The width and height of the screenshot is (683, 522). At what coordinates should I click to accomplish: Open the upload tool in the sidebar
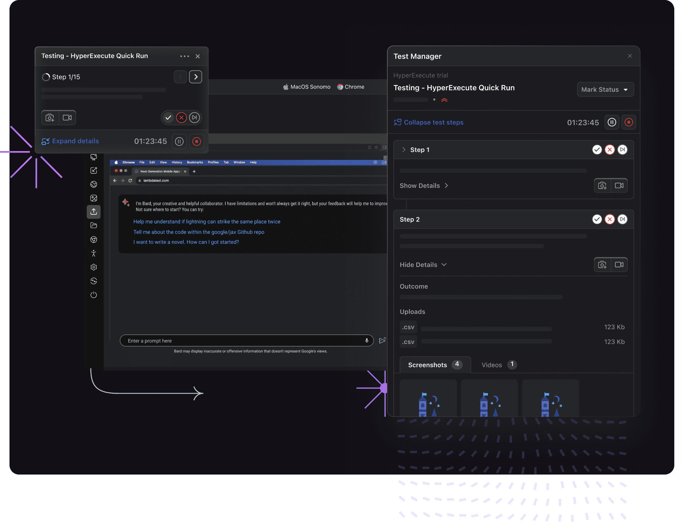point(94,212)
